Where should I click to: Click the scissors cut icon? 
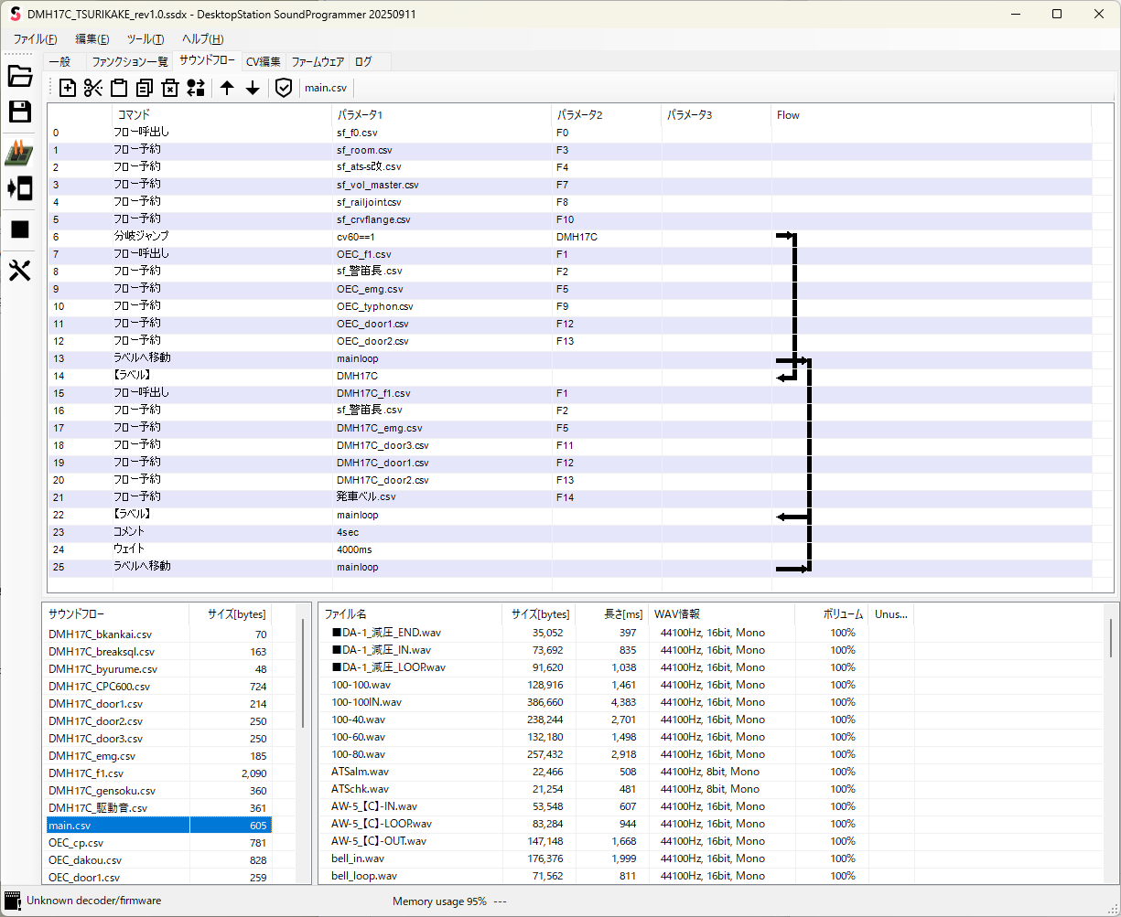click(x=92, y=88)
